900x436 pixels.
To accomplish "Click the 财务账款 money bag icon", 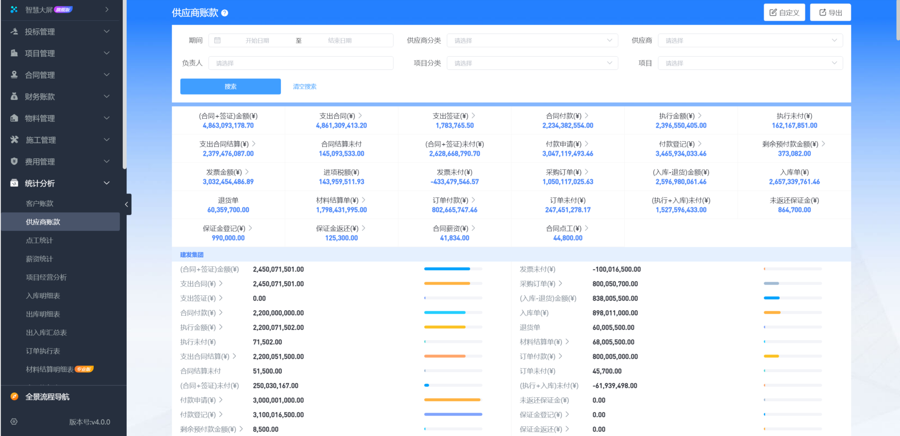I will [x=14, y=97].
